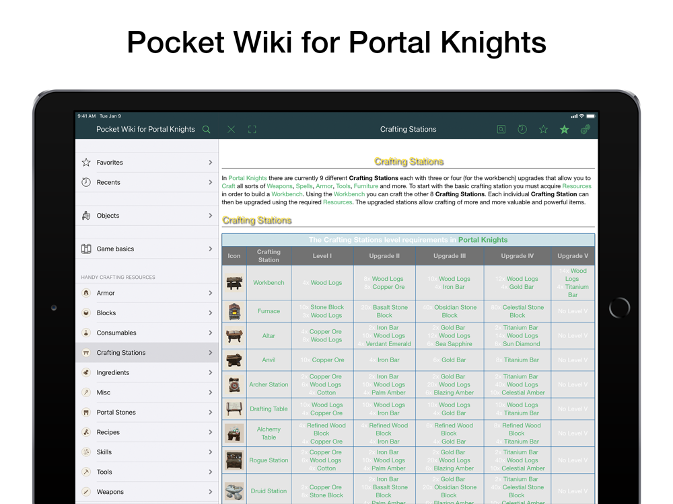This screenshot has width=673, height=504.
Task: Open the Druid Station link in table
Action: coord(269,491)
